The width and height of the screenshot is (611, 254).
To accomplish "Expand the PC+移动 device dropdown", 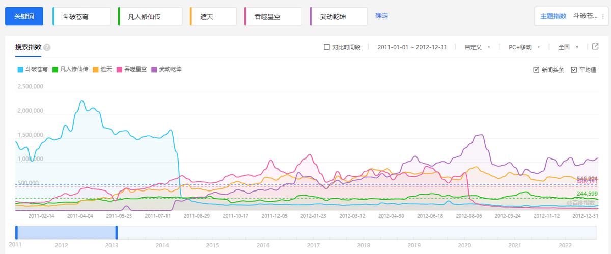I will 524,47.
